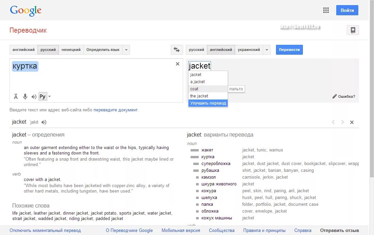The width and height of the screenshot is (374, 235).
Task: Choose 'jacket' alternative in suggestion list
Action: [208, 74]
